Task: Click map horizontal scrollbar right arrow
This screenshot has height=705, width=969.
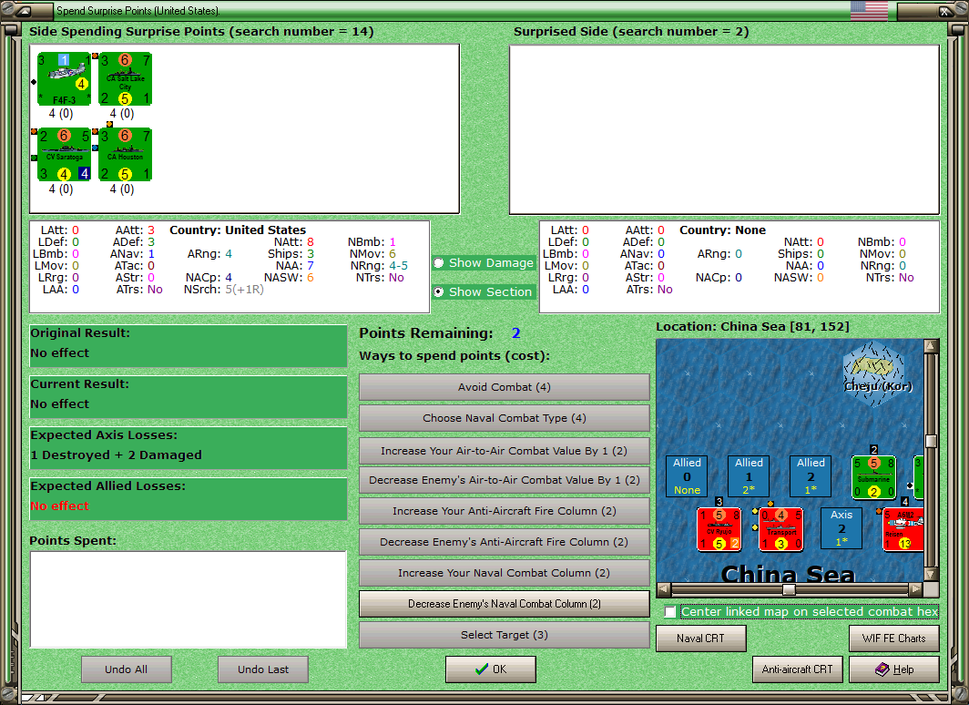Action: [916, 589]
